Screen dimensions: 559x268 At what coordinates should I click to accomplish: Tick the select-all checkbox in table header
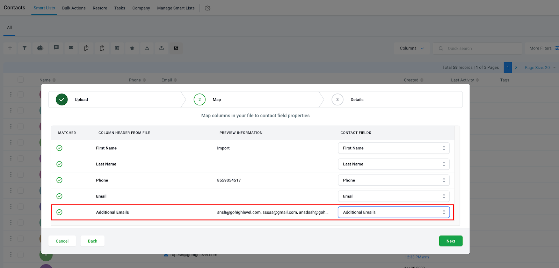pos(21,80)
